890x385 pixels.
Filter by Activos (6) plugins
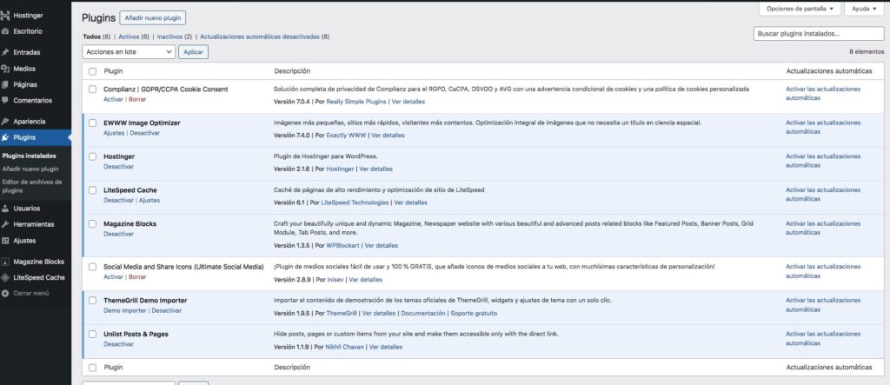[133, 37]
